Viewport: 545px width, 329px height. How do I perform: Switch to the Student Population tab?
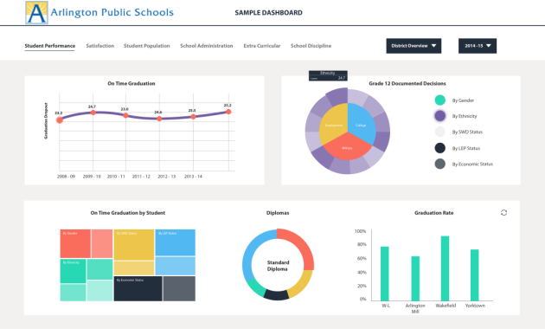click(x=147, y=46)
